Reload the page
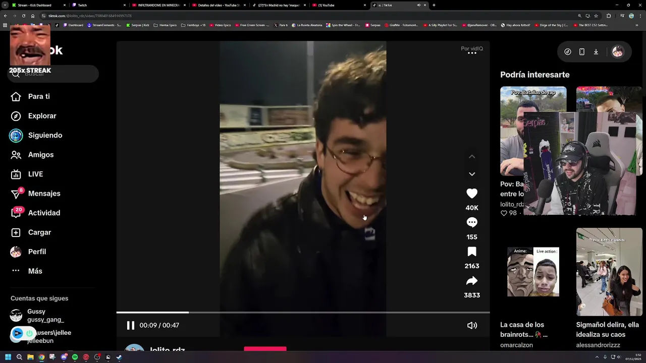 [x=23, y=16]
